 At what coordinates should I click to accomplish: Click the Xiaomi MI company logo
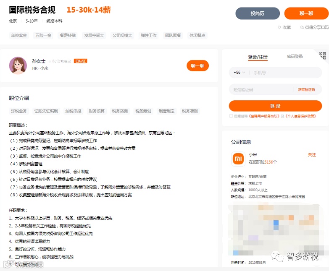tap(238, 159)
